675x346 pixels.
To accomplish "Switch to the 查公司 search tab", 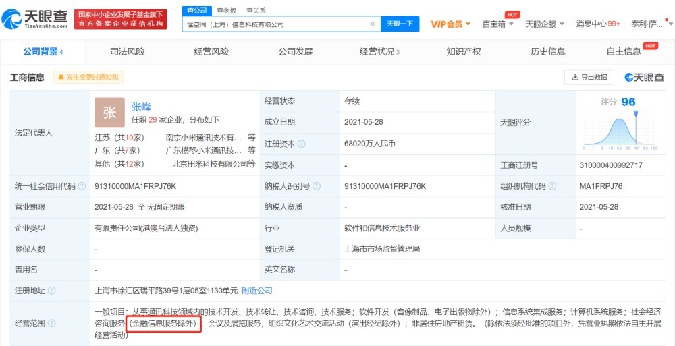I will click(196, 11).
